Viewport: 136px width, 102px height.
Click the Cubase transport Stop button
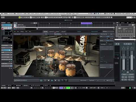[65, 88]
